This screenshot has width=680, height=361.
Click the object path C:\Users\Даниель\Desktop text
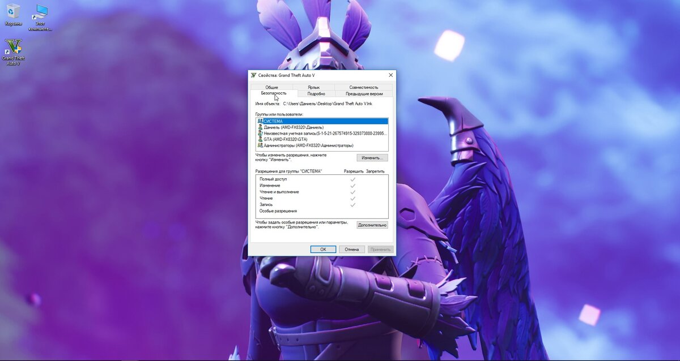click(328, 104)
